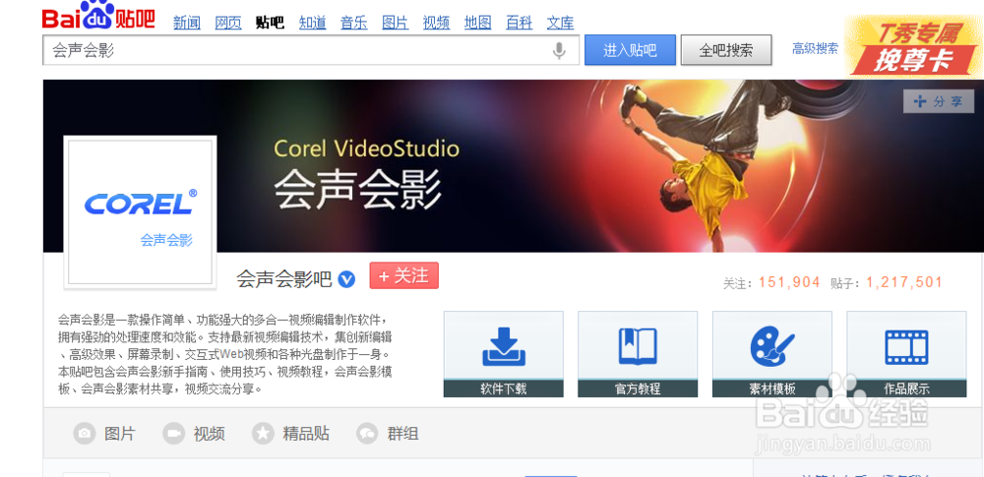Click the Baidu Tieba logo

pos(97,15)
